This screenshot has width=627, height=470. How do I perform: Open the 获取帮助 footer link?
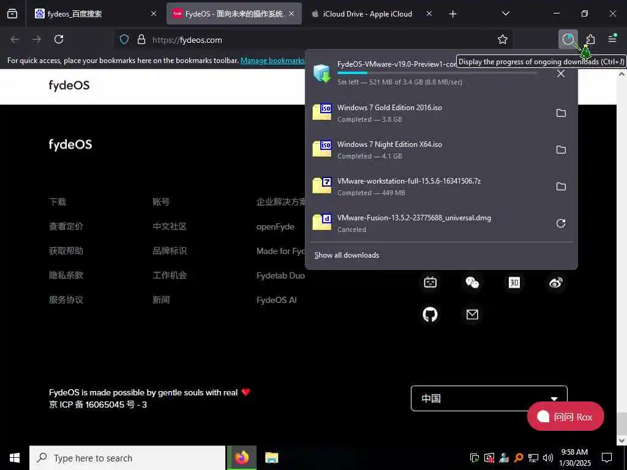click(x=66, y=250)
